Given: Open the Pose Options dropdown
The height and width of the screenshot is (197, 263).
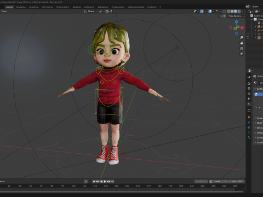Looking at the screenshot, I should click(236, 16).
